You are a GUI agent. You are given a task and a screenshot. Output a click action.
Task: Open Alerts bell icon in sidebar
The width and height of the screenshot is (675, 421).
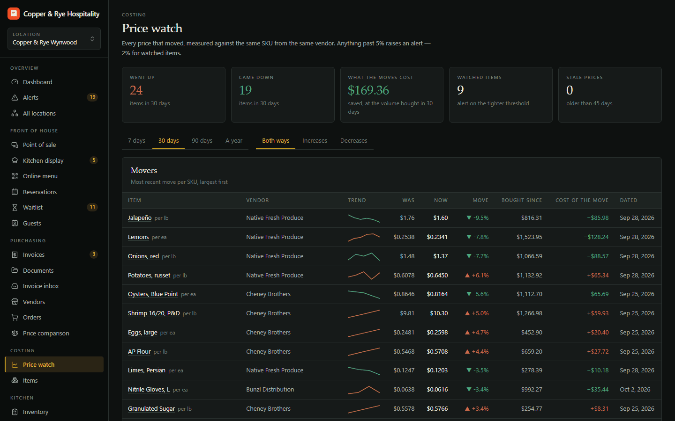15,97
